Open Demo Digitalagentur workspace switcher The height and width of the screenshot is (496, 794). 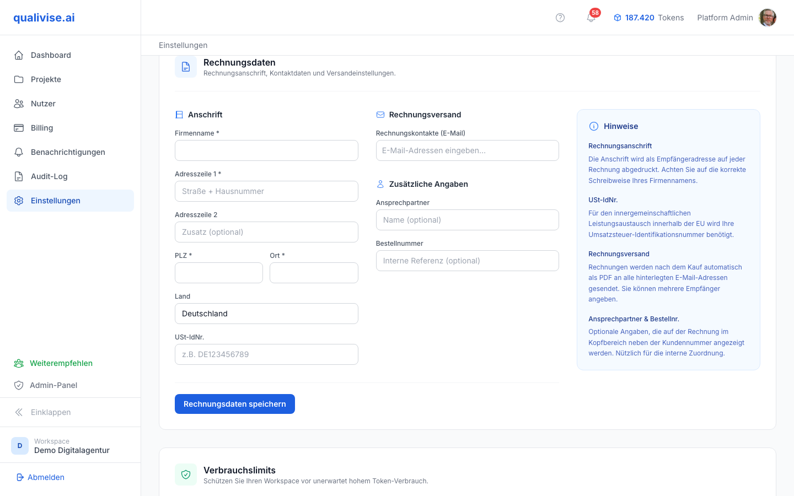70,446
